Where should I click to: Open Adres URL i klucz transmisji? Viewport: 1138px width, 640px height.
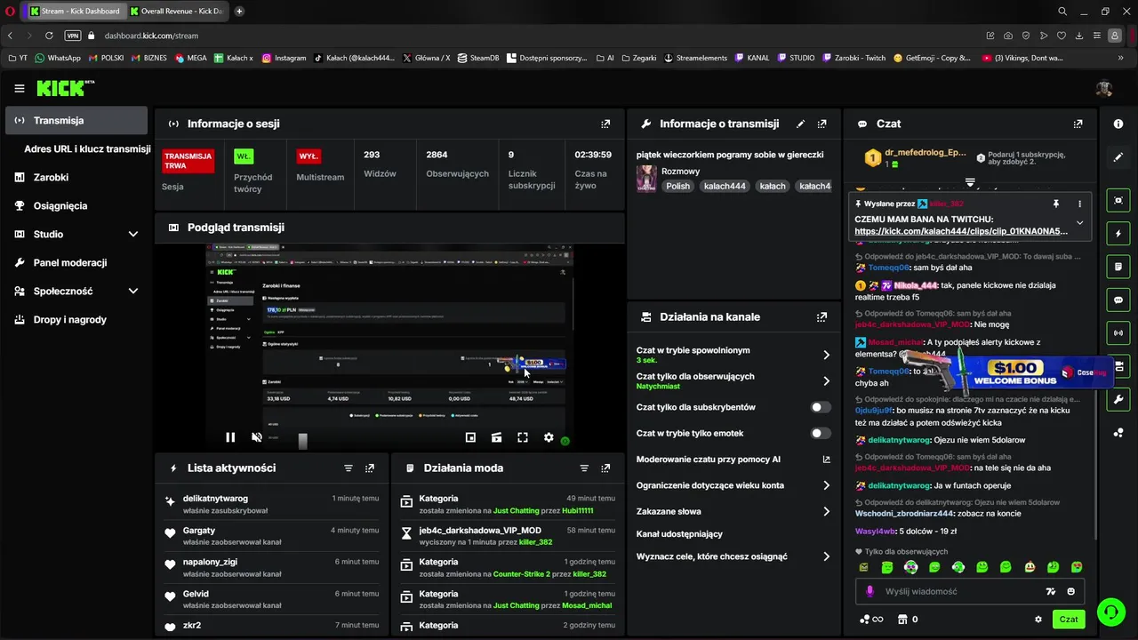(x=87, y=148)
